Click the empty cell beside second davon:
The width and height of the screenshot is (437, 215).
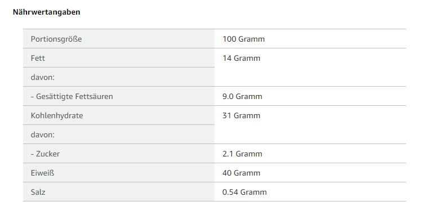(310, 135)
